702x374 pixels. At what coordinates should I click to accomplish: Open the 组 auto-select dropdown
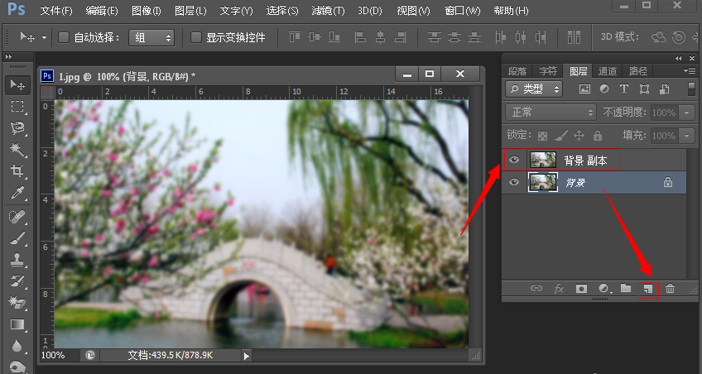pos(152,37)
